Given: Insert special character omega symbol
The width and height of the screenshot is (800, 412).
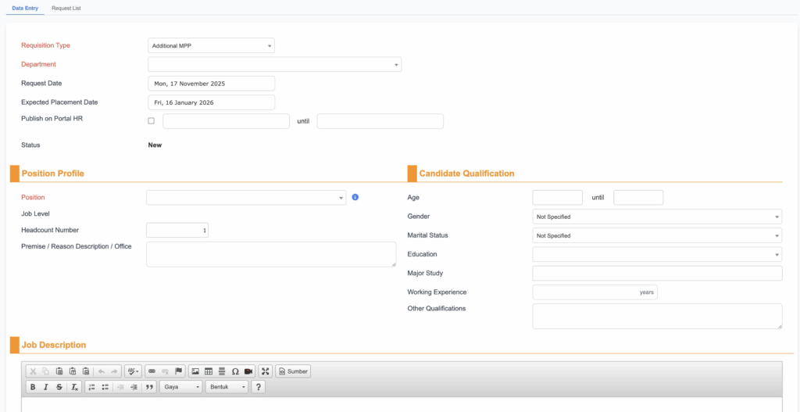Looking at the screenshot, I should click(x=235, y=371).
